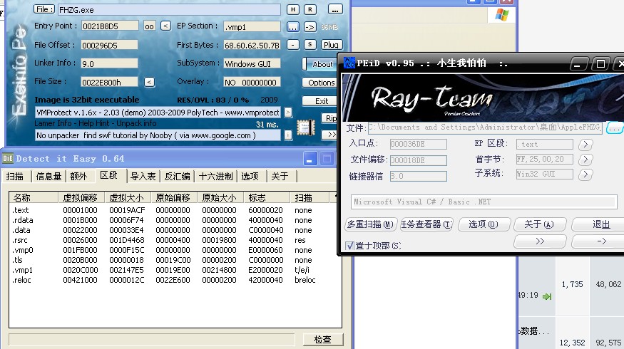Click the small button after unpacker hint line
The height and width of the screenshot is (349, 624).
(x=288, y=135)
